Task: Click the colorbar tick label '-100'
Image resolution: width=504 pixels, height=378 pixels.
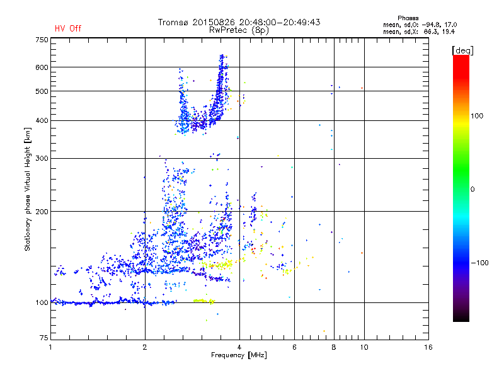Action: pyautogui.click(x=479, y=263)
